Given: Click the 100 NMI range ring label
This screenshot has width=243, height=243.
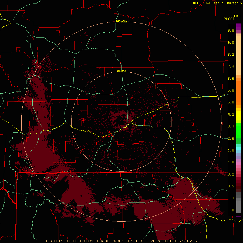Looking at the screenshot, I should point(121,21).
